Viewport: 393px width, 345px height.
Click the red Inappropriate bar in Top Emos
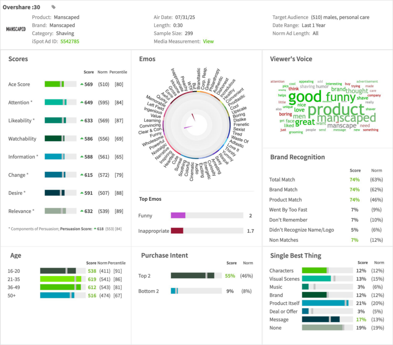point(177,231)
